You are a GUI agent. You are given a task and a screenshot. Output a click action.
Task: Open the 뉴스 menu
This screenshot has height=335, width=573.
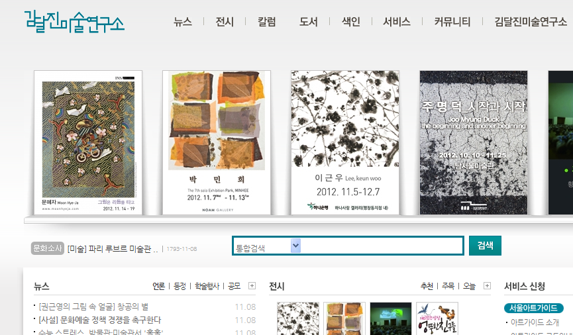click(x=183, y=22)
